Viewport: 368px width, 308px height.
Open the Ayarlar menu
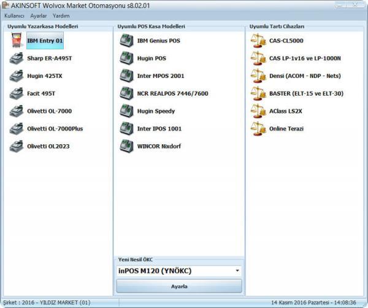39,16
